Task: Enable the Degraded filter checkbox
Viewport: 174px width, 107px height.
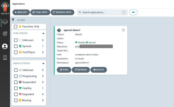Action: pyautogui.click(x=16, y=94)
